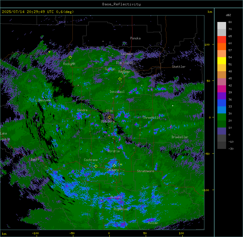This screenshot has width=243, height=237.
Task: Click the 50 label on right vertical axis
Action: [x=208, y=81]
